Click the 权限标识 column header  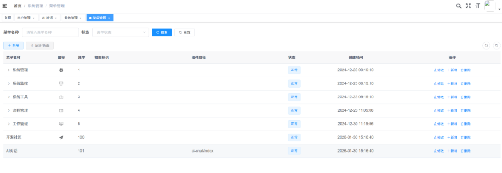[101, 58]
